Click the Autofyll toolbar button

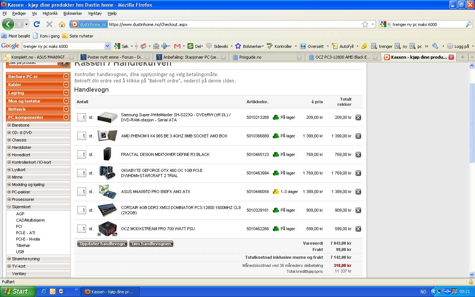(x=343, y=46)
